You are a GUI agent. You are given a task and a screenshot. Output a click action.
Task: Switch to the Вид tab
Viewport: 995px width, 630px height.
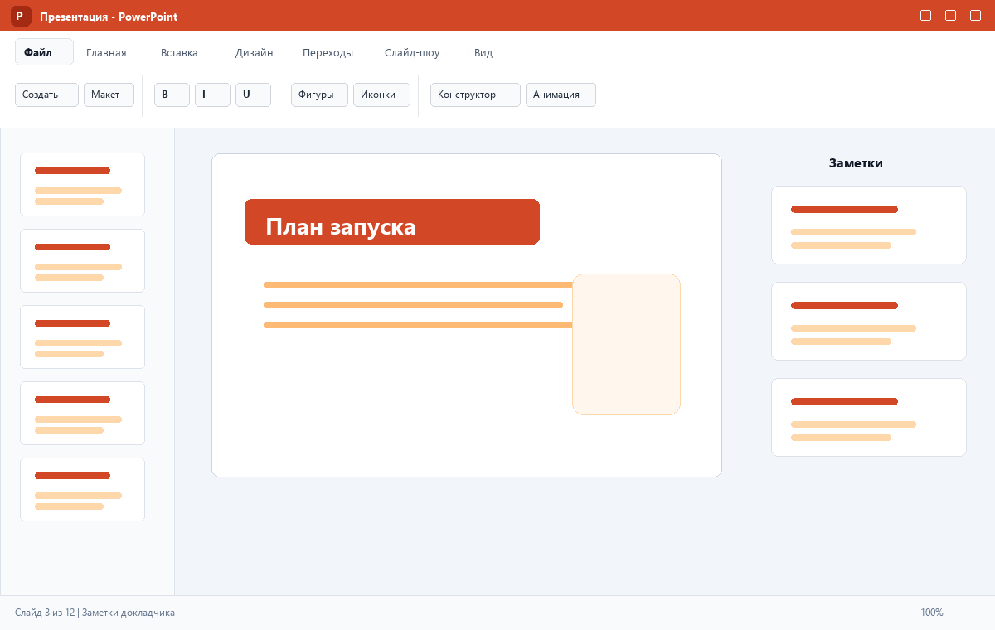(x=483, y=52)
